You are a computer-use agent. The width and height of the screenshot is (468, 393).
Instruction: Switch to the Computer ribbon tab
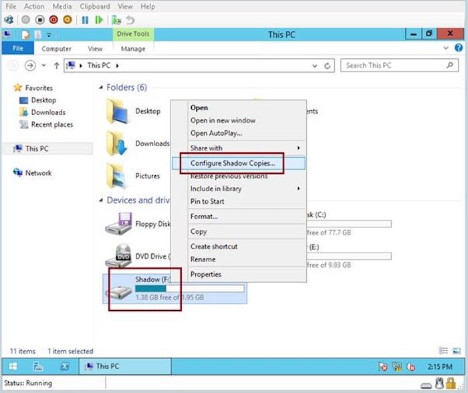click(56, 49)
